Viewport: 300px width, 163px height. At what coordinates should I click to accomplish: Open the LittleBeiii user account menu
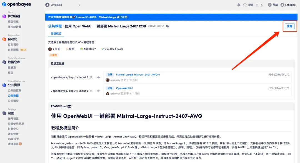(288, 5)
